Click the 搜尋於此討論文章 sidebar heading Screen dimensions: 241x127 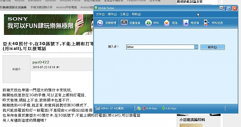tap(190, 2)
